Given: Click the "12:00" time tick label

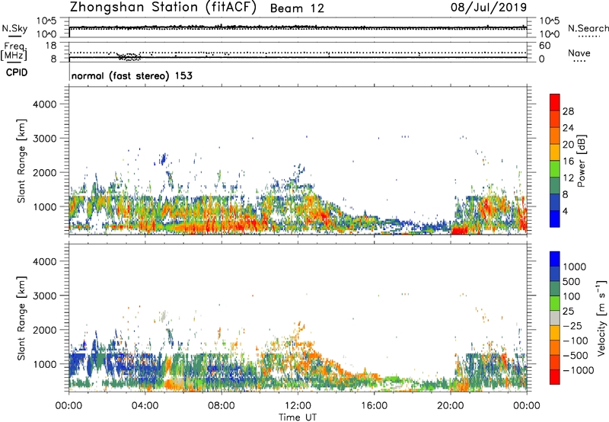Looking at the screenshot, I should pos(298,406).
